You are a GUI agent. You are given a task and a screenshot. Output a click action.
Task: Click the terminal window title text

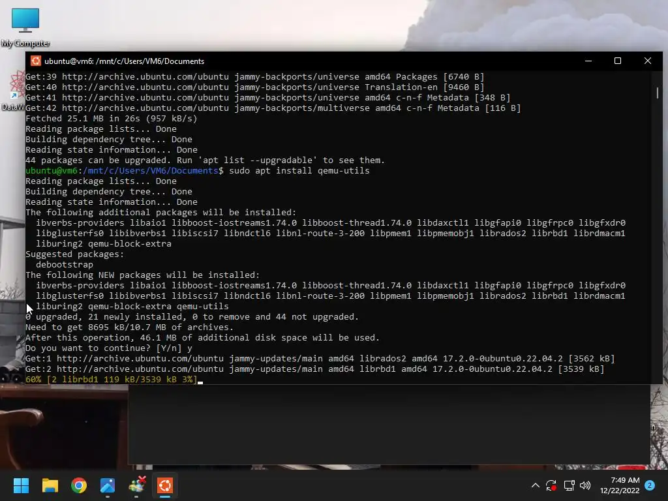(x=125, y=61)
